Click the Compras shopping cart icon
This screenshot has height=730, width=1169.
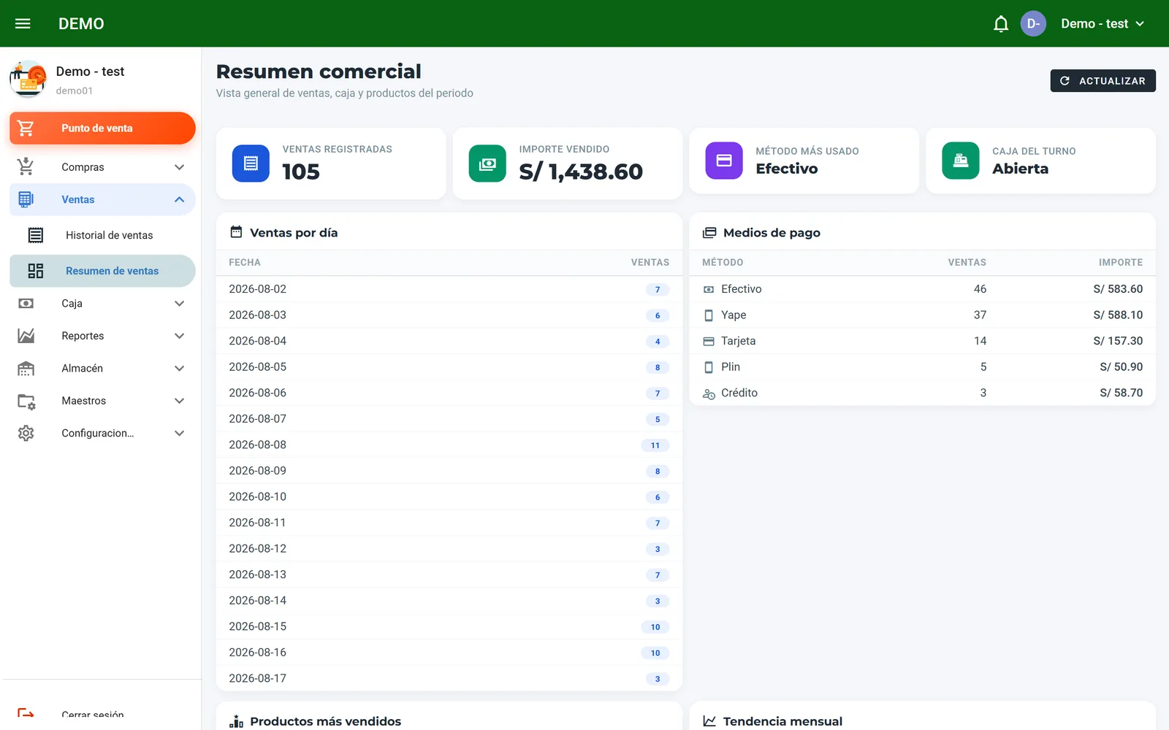point(26,167)
